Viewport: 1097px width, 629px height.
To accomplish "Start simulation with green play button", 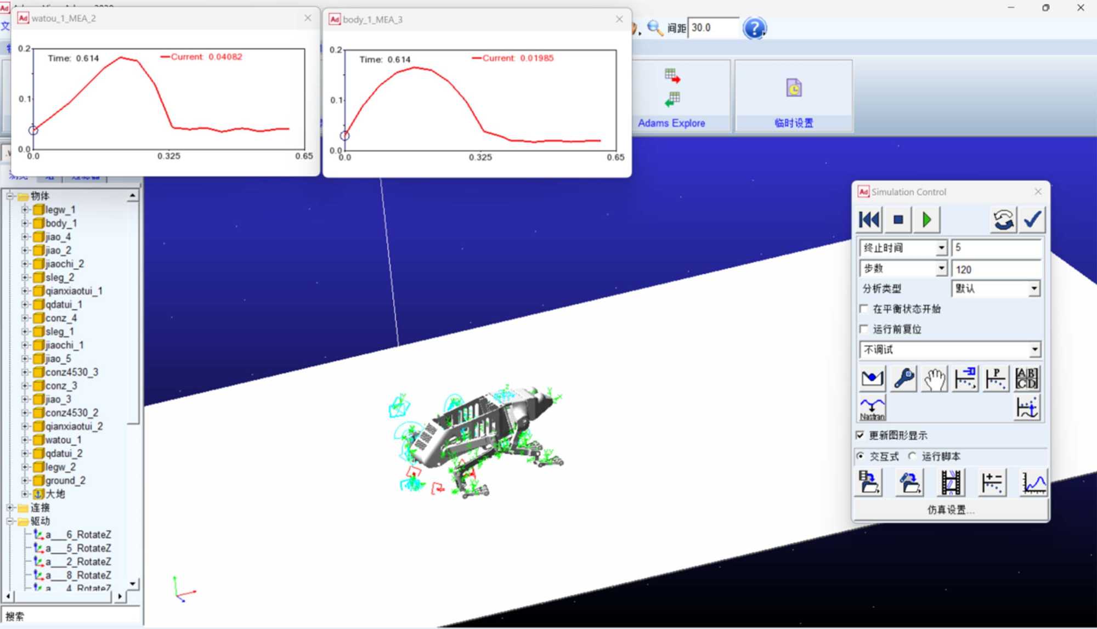I will click(927, 220).
